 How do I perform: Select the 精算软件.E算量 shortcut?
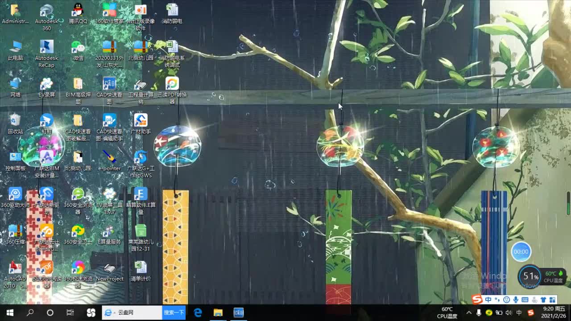pos(141,201)
